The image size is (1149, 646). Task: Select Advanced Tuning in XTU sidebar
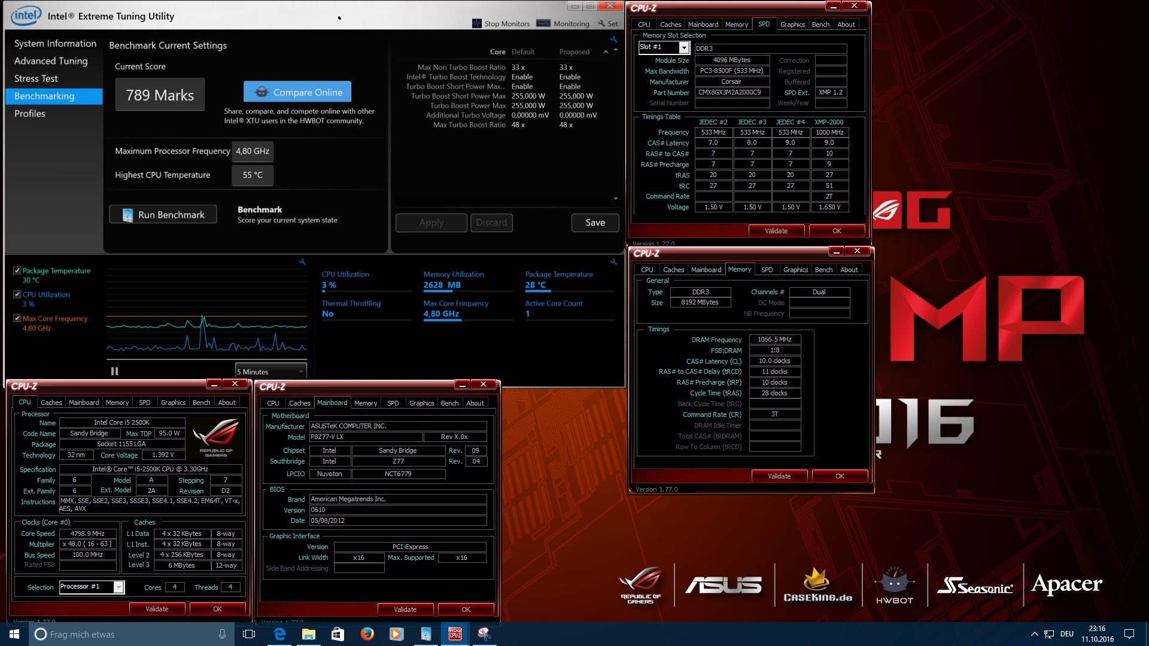click(x=51, y=61)
